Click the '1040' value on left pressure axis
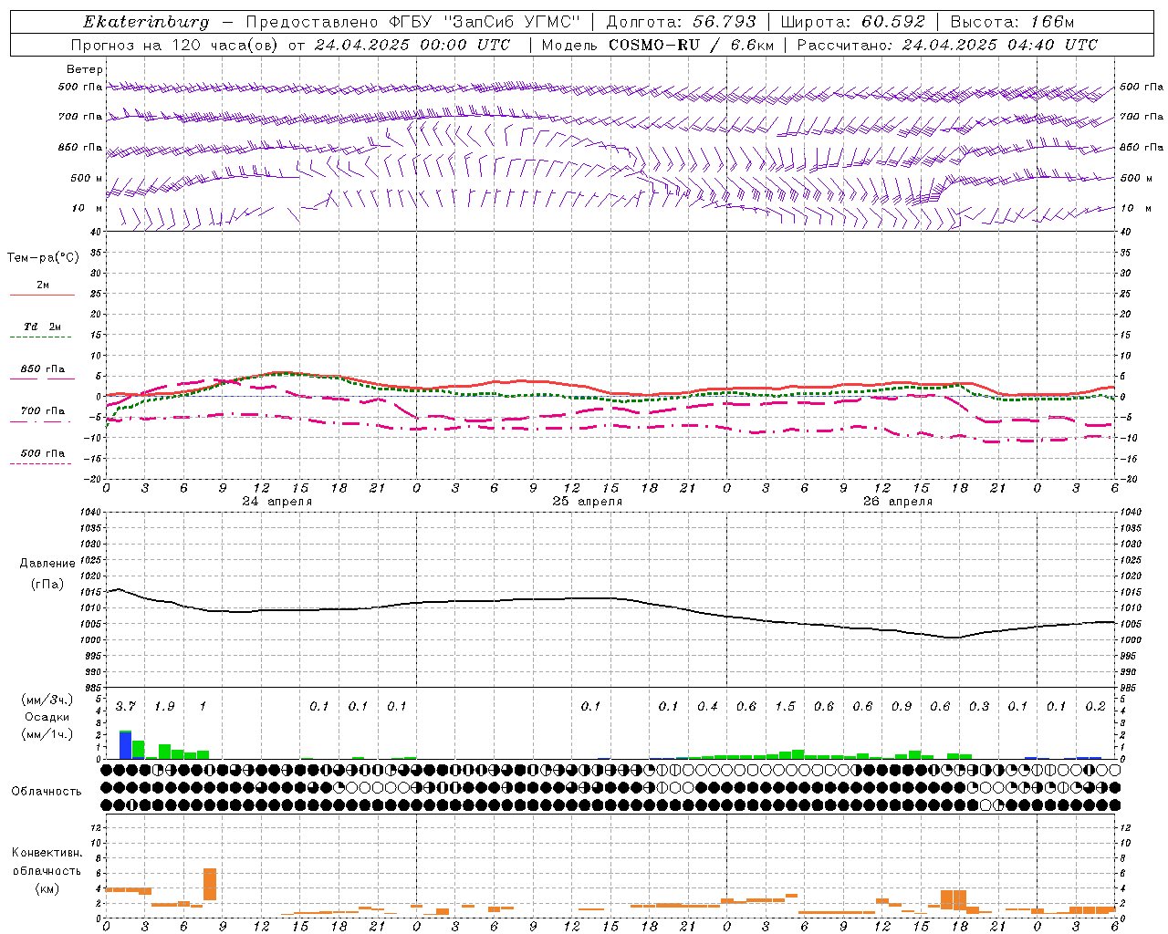1168x934 pixels. click(x=89, y=512)
